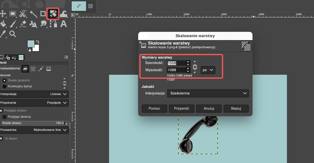Screen dimensions: 314x163
Task: Switch to the phone image tab
Action: 79,6
